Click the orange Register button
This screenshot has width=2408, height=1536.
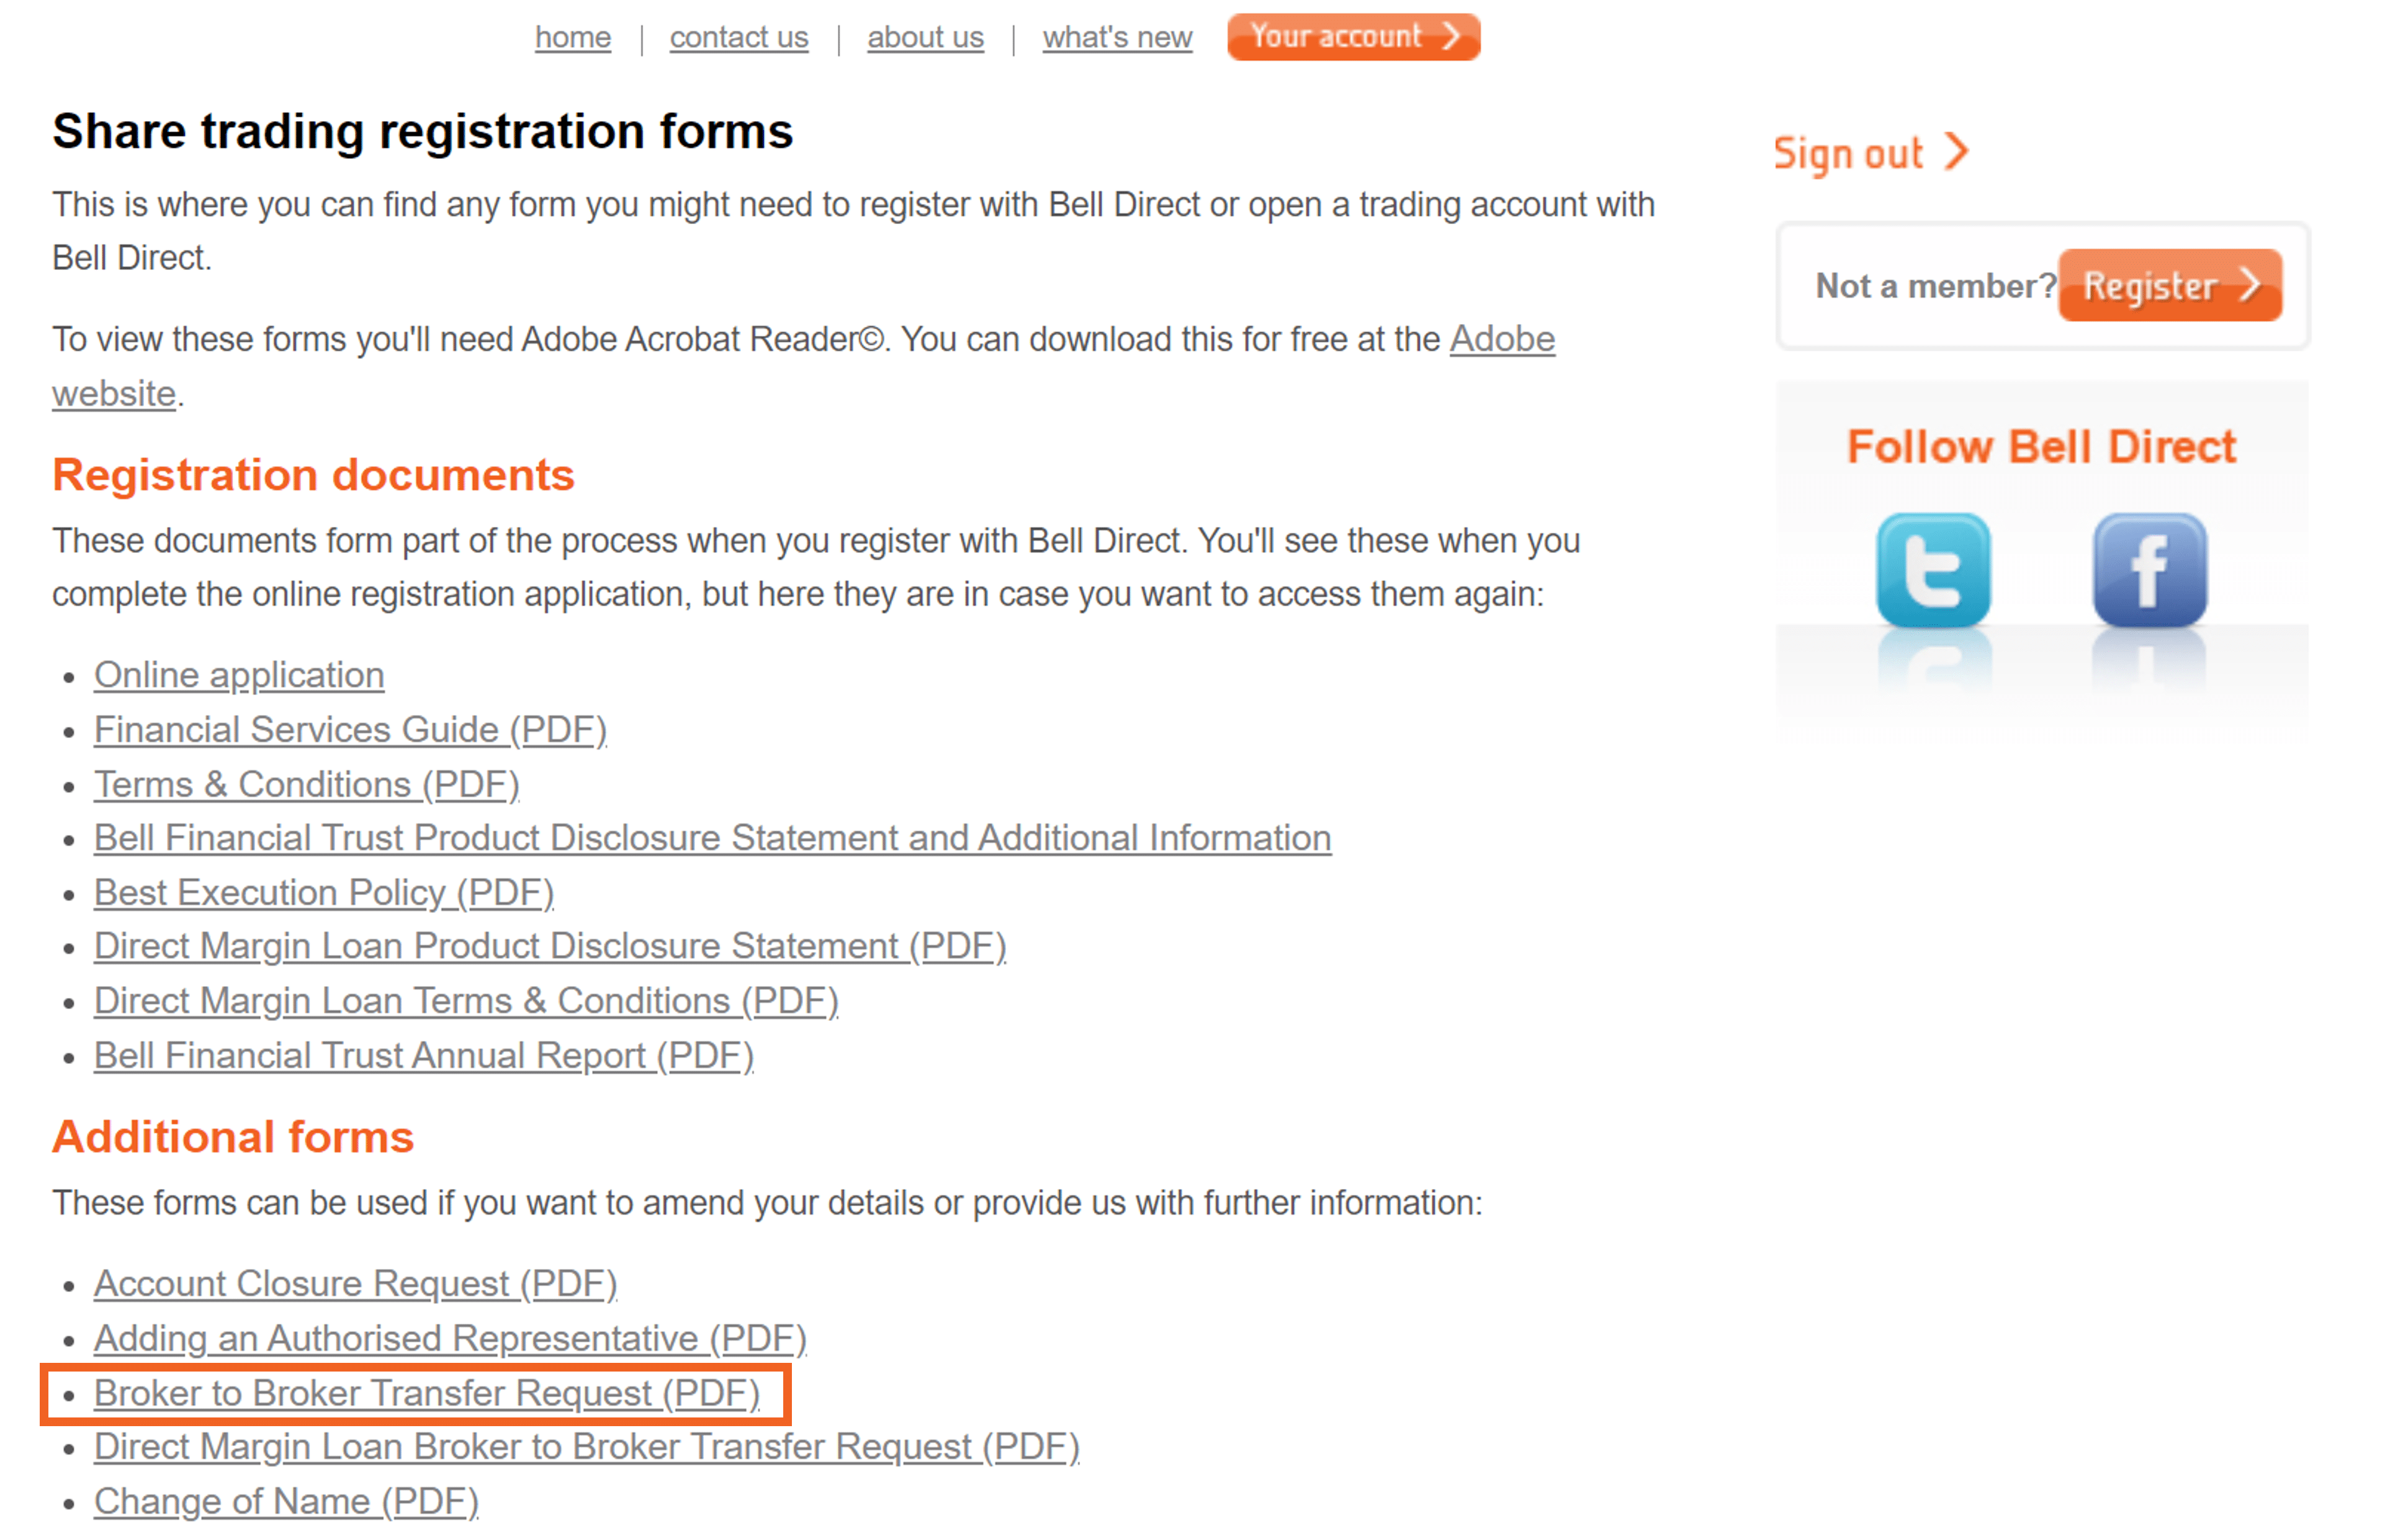point(2170,285)
